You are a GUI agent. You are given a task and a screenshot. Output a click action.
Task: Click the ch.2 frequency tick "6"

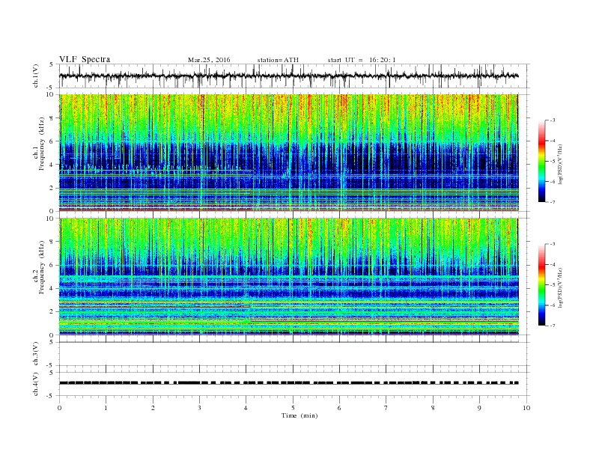point(52,265)
